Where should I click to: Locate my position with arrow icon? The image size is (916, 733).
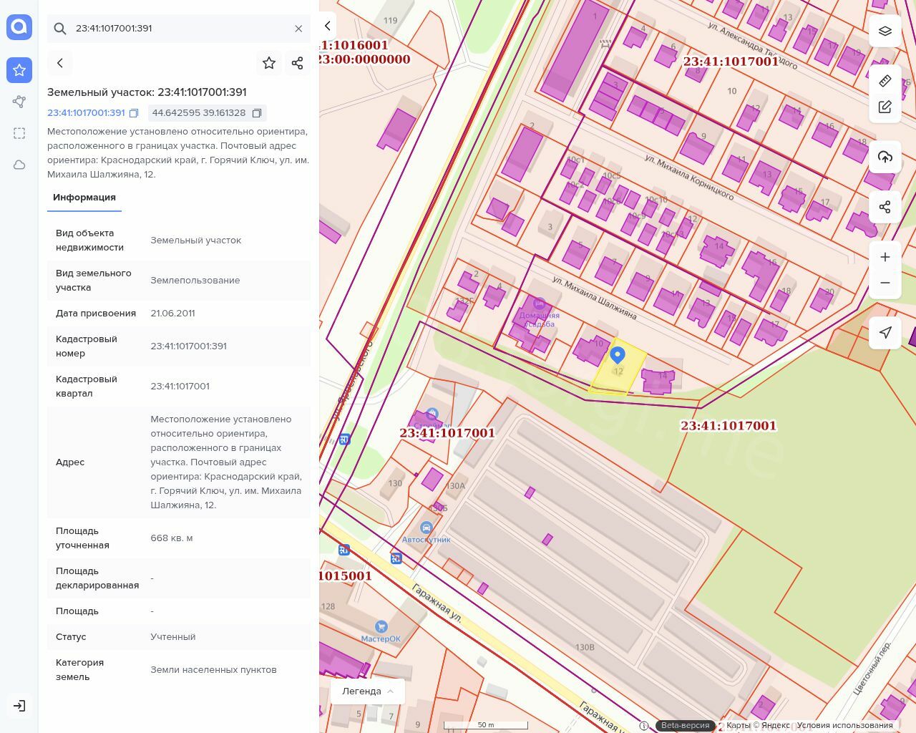[885, 332]
